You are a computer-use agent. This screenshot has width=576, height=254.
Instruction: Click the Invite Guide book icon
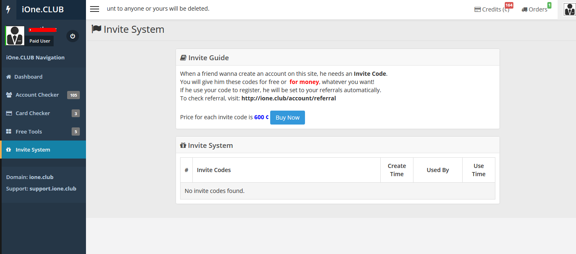point(183,57)
